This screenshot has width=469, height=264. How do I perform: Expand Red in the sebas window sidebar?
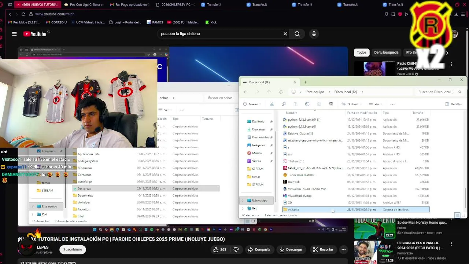tap(33, 214)
